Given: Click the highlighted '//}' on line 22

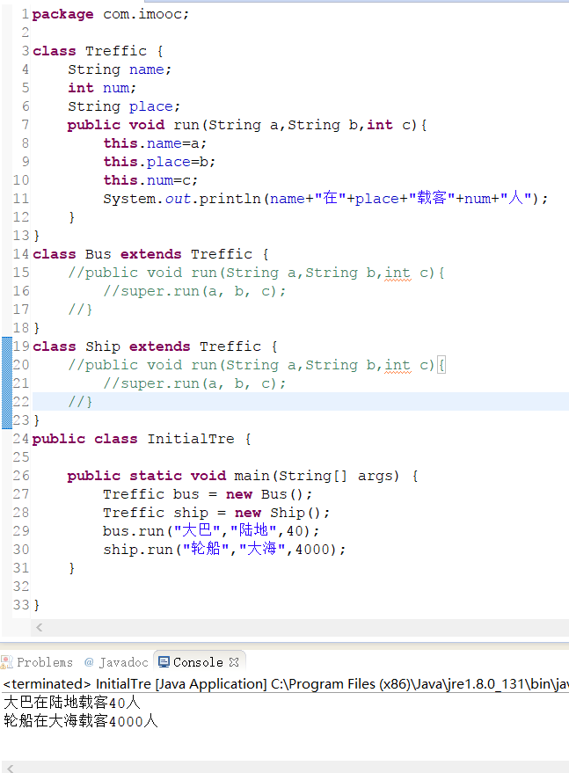Looking at the screenshot, I should [80, 402].
